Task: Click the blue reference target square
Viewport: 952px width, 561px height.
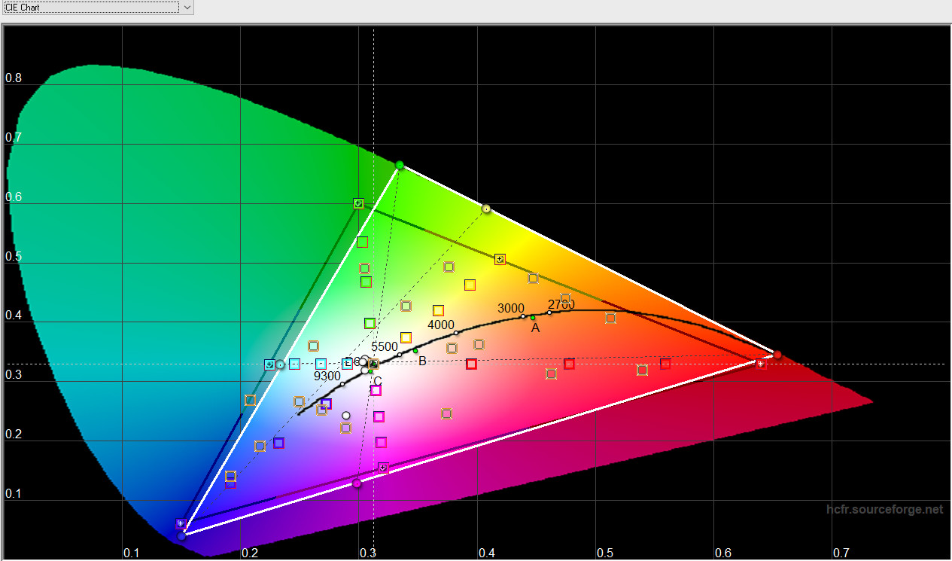Action: [181, 523]
